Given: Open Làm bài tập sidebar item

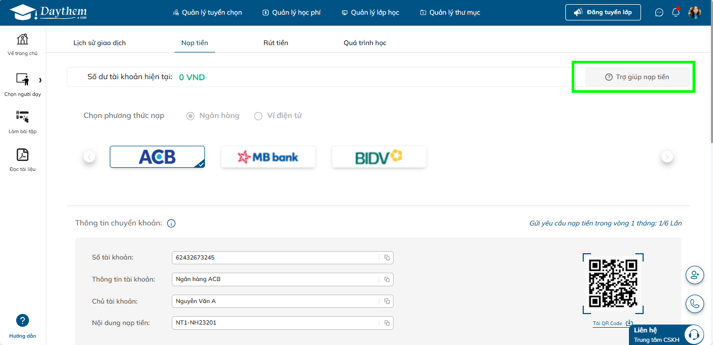Looking at the screenshot, I should [23, 122].
